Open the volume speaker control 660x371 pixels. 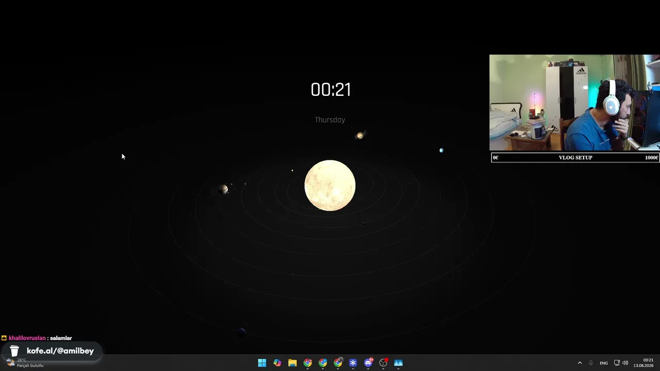[625, 363]
